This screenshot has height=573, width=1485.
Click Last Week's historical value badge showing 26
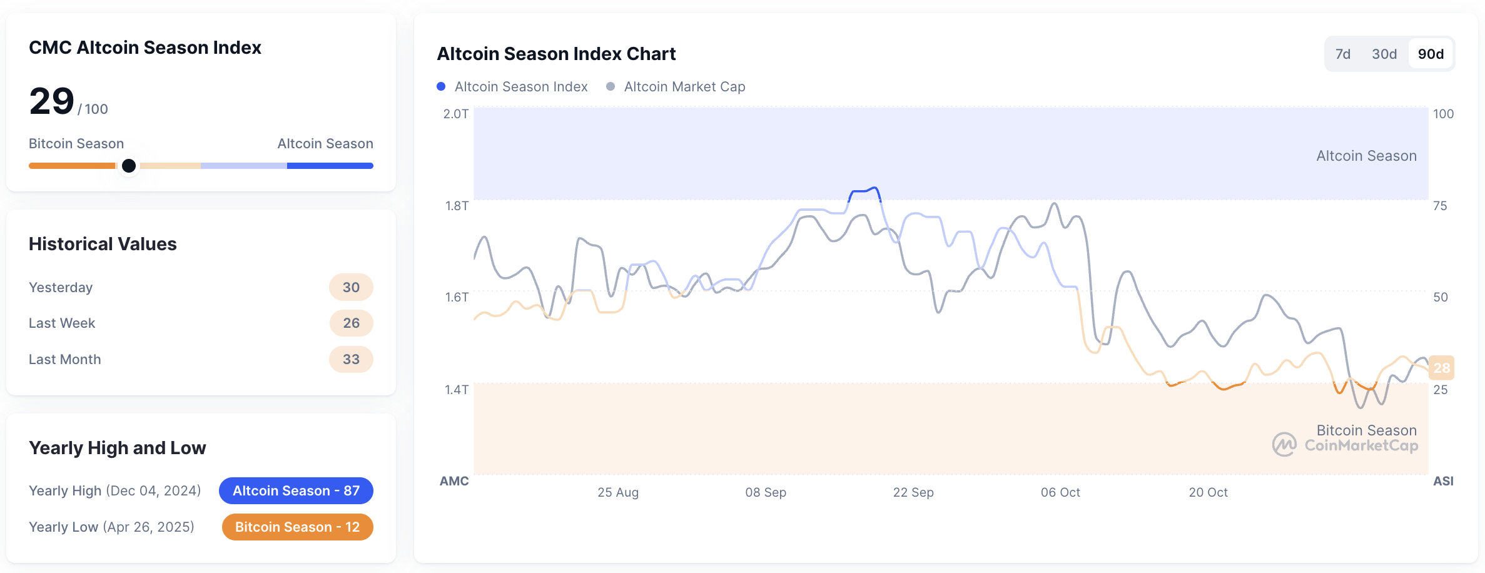[x=351, y=323]
